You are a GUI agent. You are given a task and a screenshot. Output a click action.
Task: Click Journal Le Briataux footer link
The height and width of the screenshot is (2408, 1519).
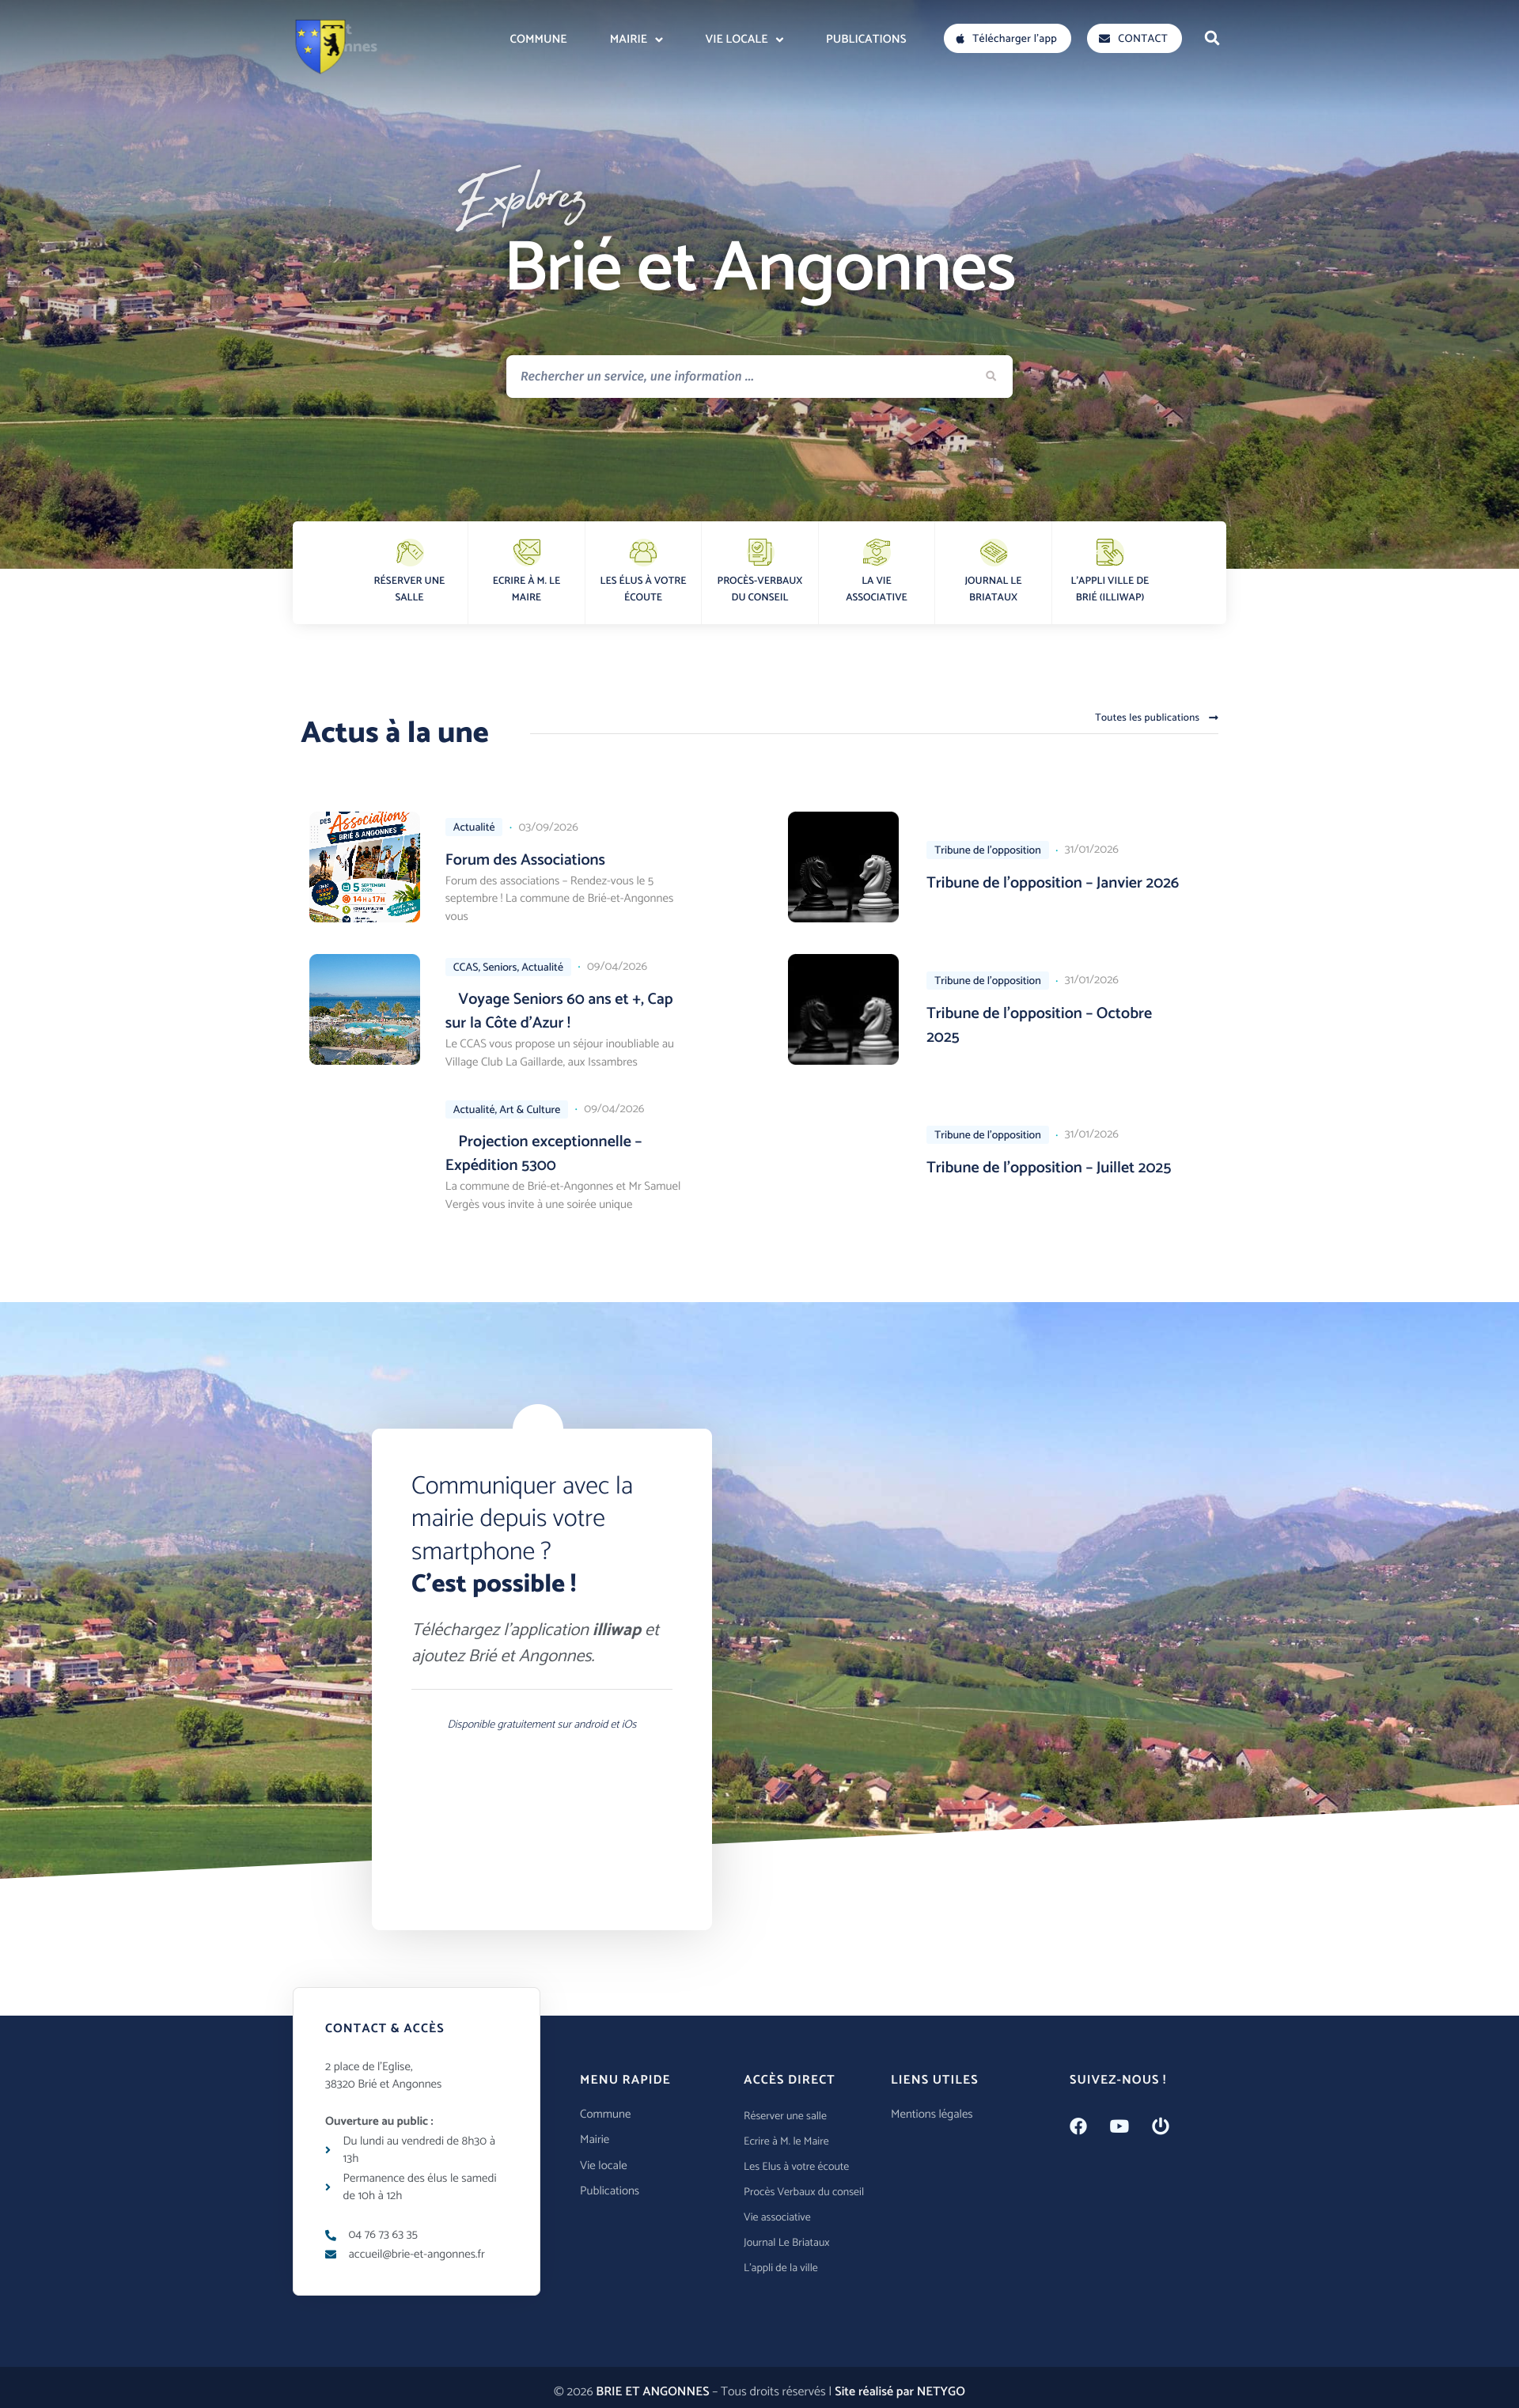(786, 2242)
